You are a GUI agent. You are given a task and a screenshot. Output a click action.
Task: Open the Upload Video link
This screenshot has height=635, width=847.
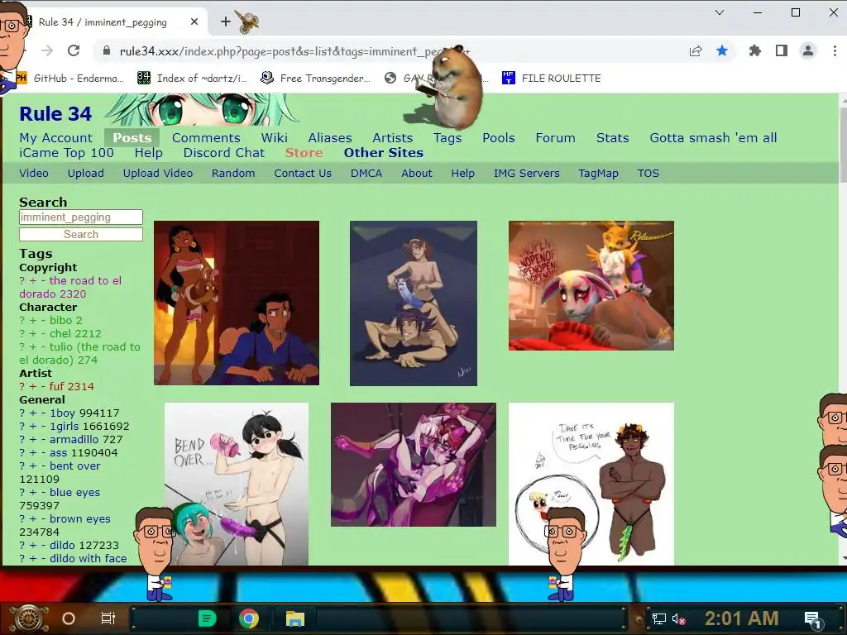(158, 174)
